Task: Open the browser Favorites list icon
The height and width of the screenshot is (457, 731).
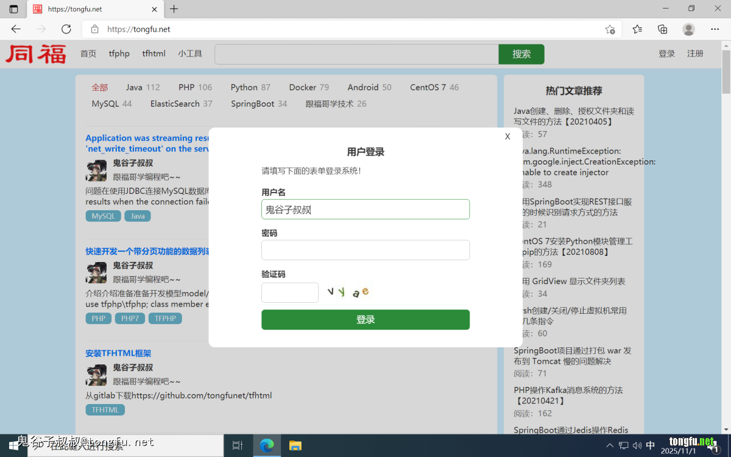Action: coord(637,29)
